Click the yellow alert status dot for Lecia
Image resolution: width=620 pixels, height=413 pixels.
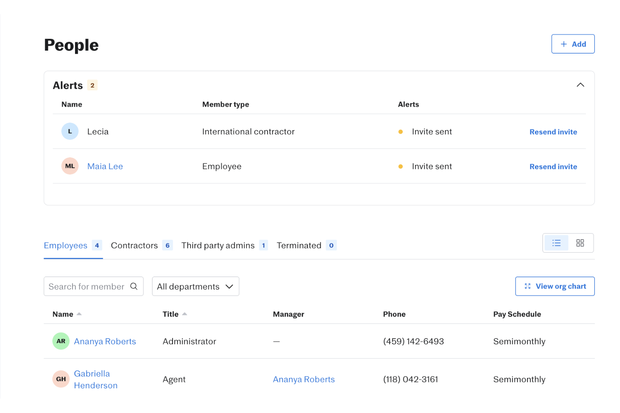click(400, 131)
